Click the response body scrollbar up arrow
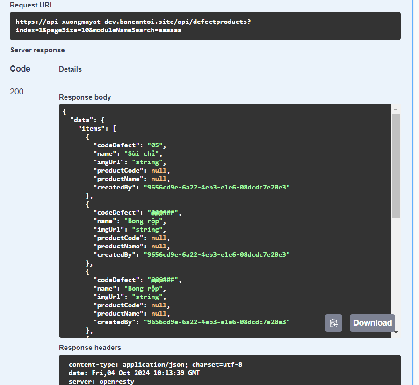 (396, 109)
